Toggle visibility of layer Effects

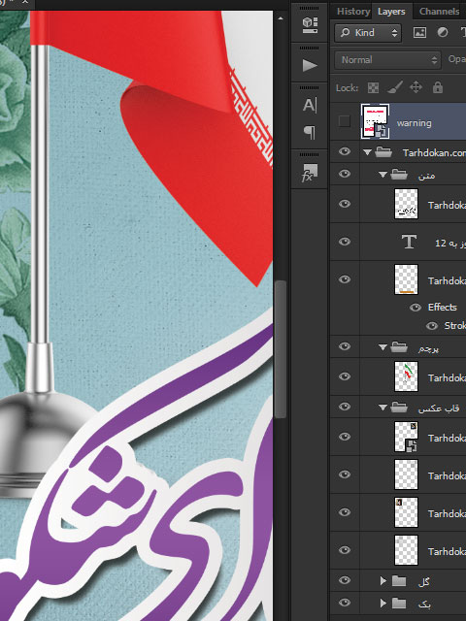(416, 308)
